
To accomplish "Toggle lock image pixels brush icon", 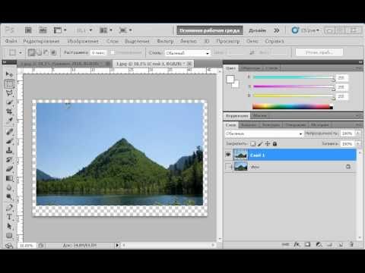I will tap(260, 144).
